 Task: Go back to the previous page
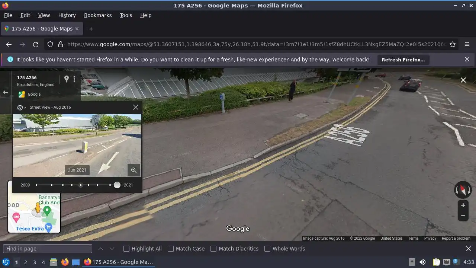tap(9, 44)
